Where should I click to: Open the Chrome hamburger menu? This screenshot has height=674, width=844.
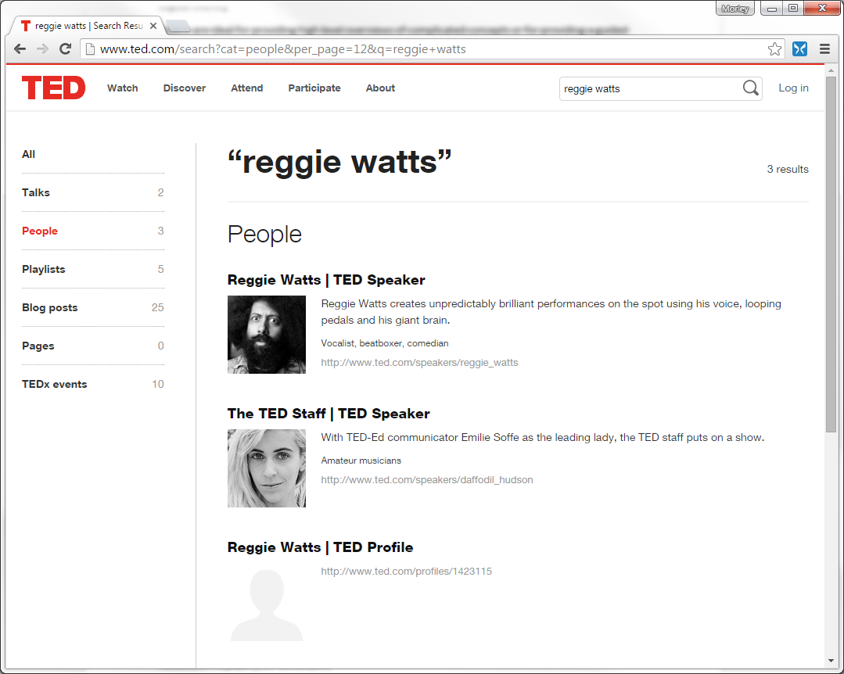(x=824, y=49)
